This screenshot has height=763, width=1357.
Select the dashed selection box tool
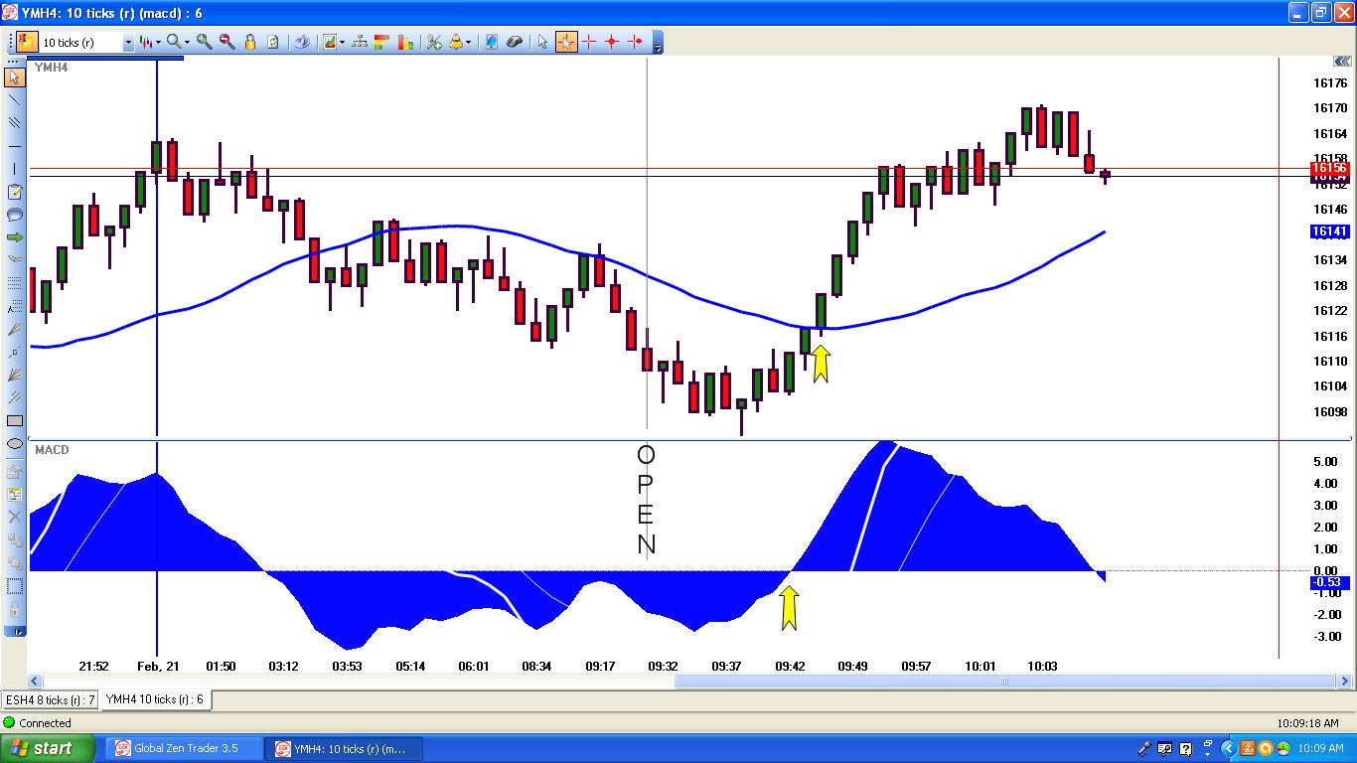pyautogui.click(x=14, y=586)
